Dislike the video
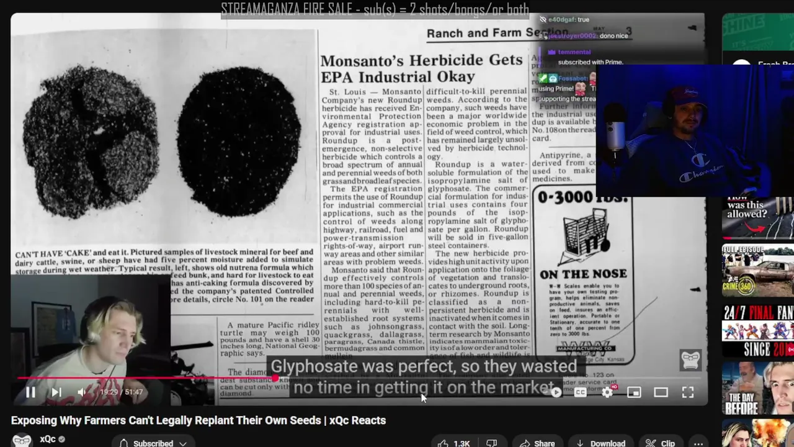 coord(491,443)
